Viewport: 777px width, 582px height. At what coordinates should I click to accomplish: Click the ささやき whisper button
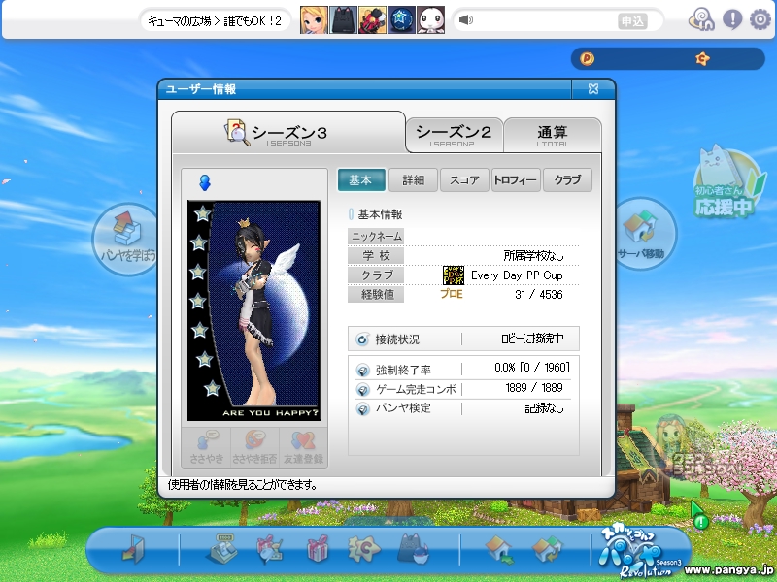pos(206,447)
